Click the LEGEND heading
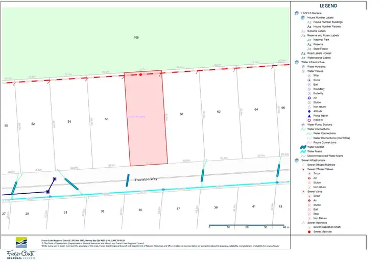The image size is (383, 262). (328, 6)
